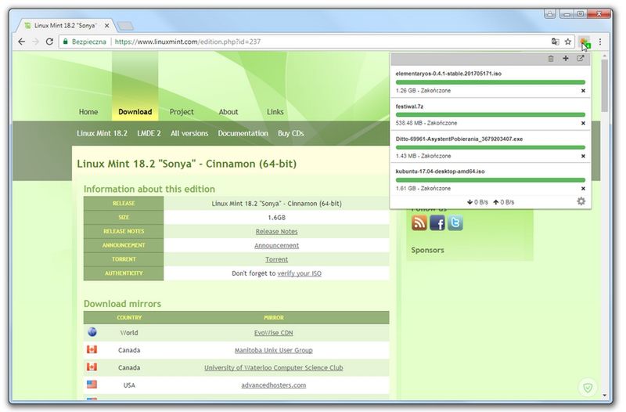
Task: Open the translate page icon in address bar
Action: (555, 42)
